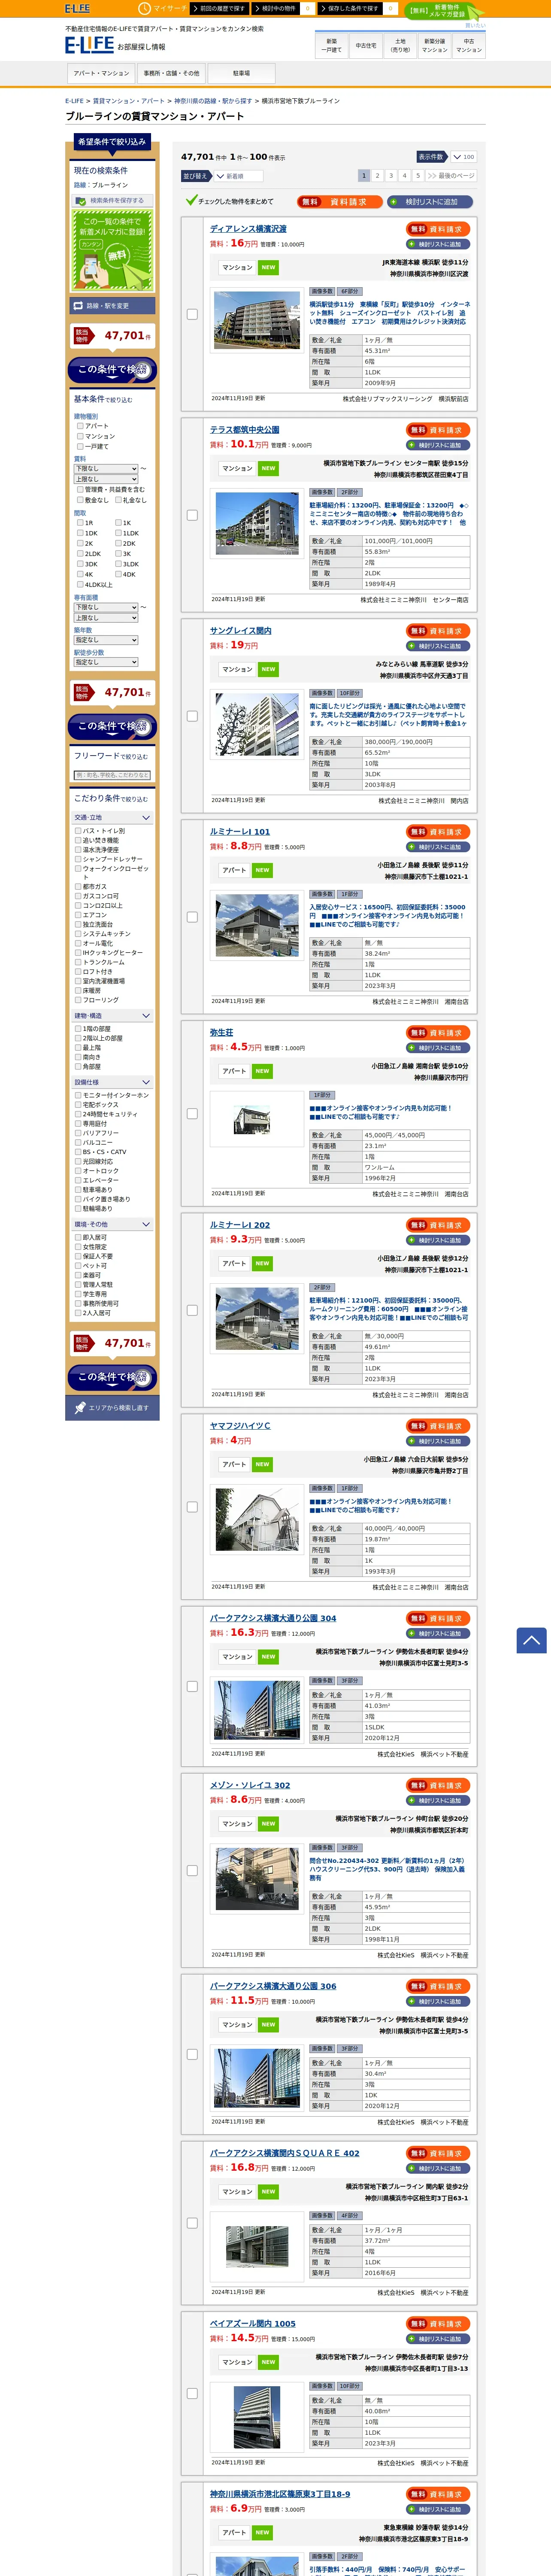Open the 土地(売り地) navigation item
This screenshot has width=551, height=2576.
tap(400, 45)
